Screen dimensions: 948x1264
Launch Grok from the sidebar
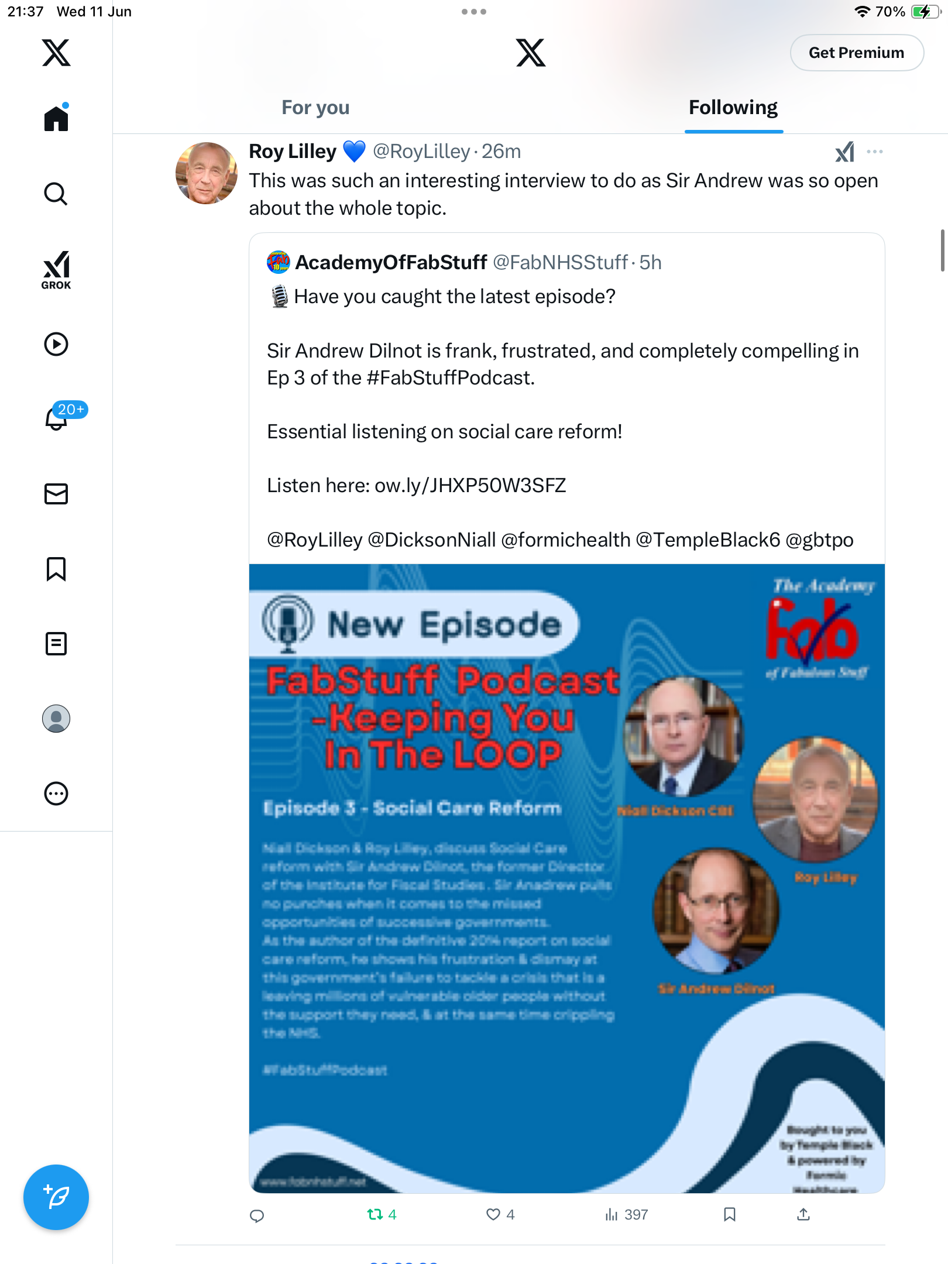click(56, 270)
